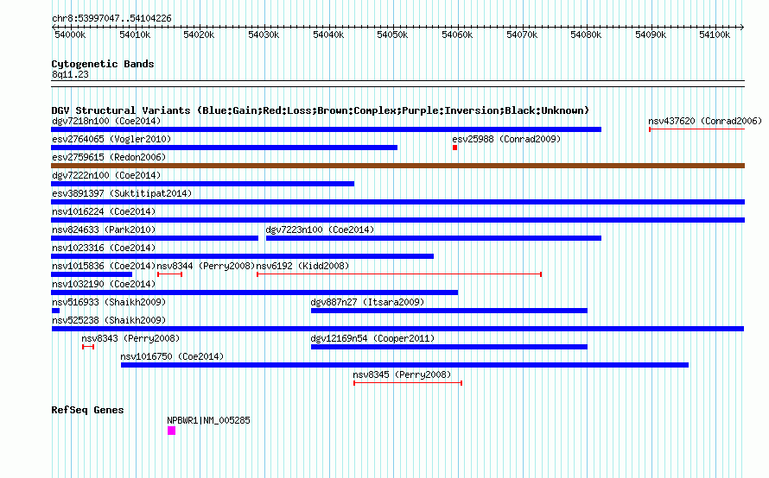Select the nsv6192 (Kidd2008) red loss line
This screenshot has height=478, width=769.
tap(399, 274)
